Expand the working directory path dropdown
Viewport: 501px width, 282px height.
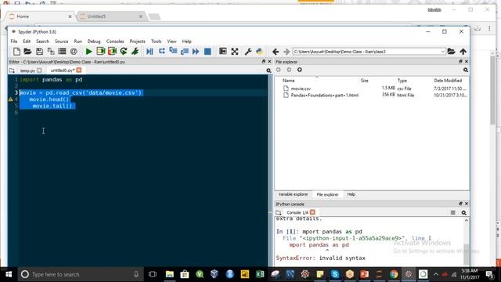tap(442, 52)
